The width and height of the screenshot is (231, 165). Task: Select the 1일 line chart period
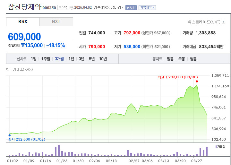34,59
